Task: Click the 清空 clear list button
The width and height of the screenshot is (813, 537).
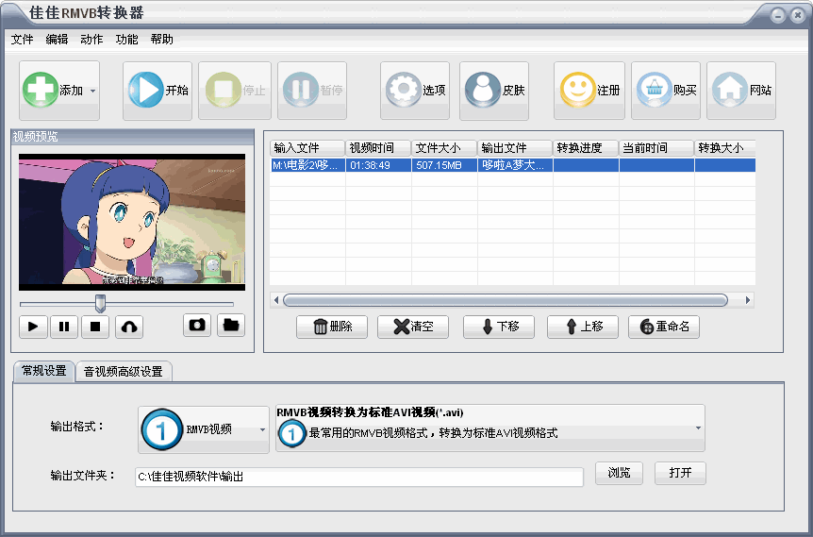Action: pos(413,327)
